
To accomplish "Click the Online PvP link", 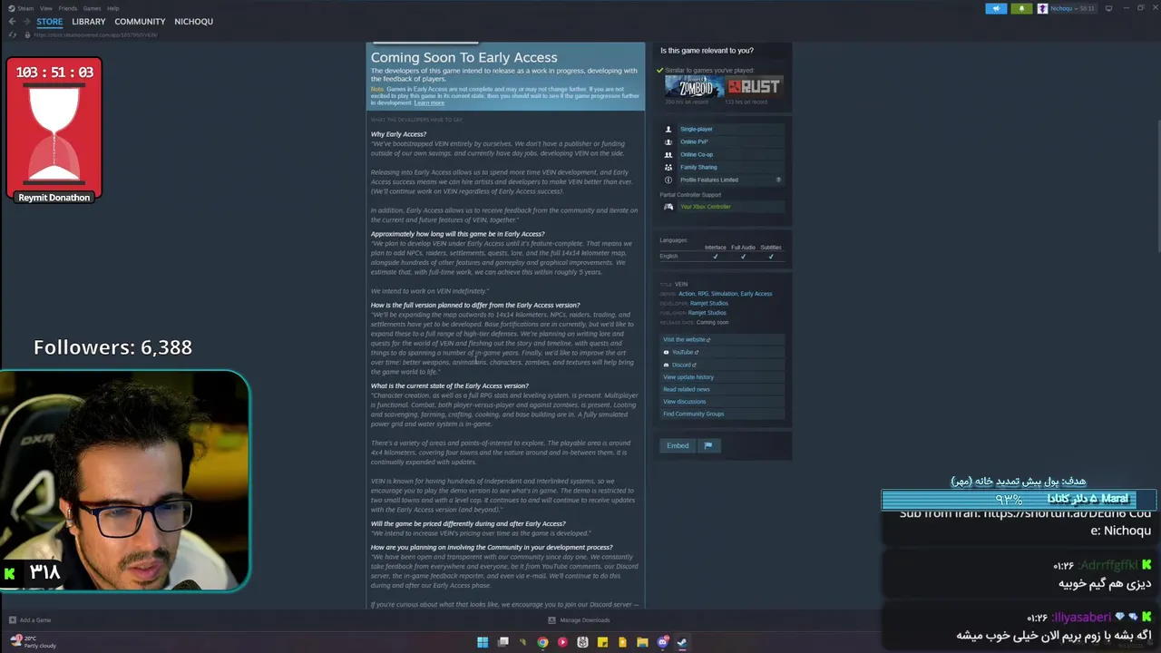I will 694,141.
